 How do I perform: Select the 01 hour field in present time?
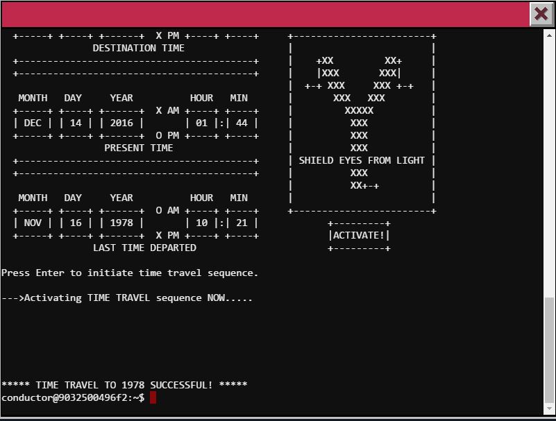201,123
